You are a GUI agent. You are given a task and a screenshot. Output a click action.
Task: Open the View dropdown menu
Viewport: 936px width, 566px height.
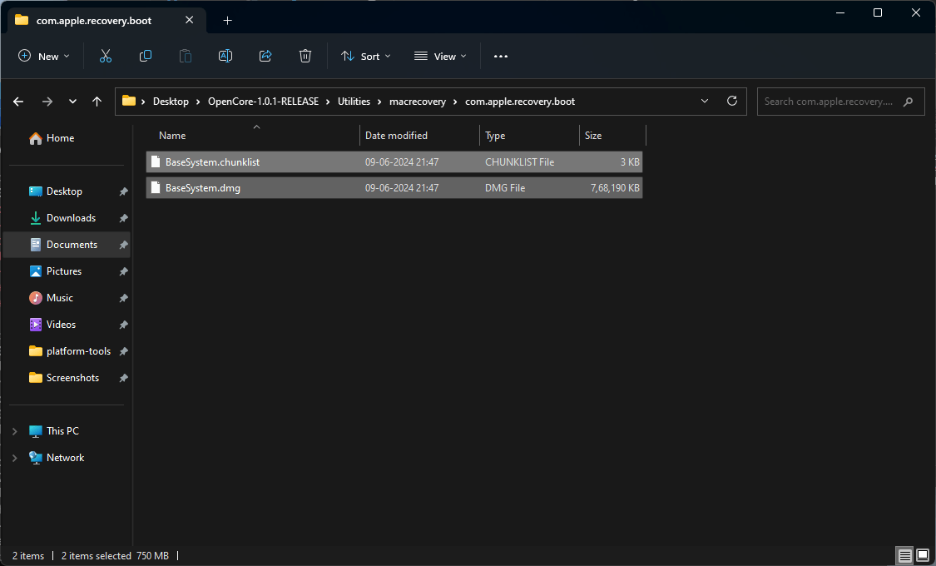click(x=440, y=56)
